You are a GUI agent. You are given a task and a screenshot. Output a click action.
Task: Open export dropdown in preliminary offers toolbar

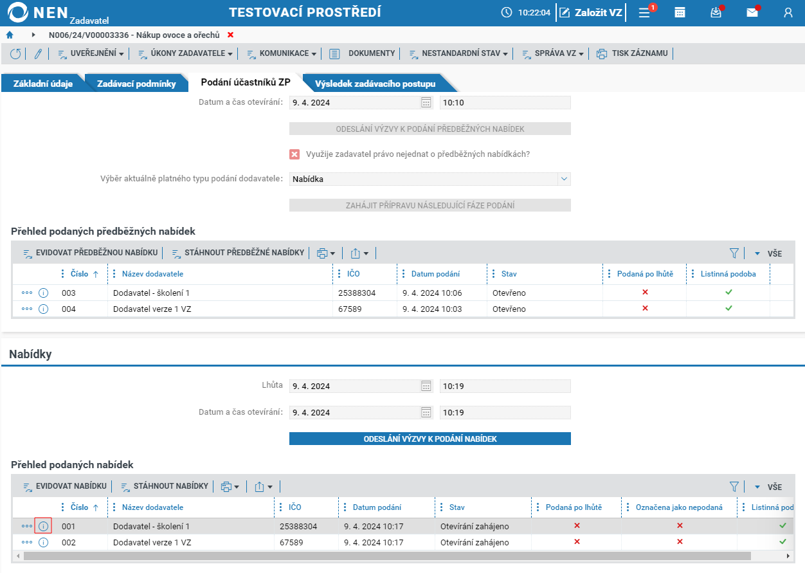(x=359, y=253)
